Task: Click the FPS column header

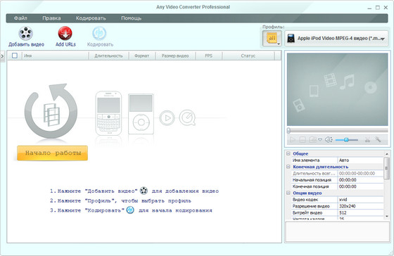Action: (208, 56)
